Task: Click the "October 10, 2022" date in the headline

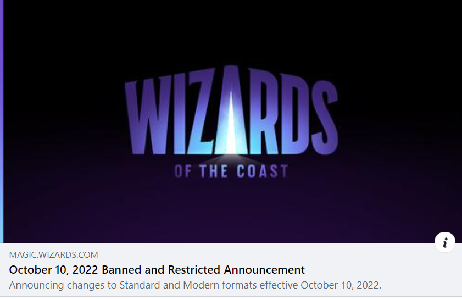Action: (x=53, y=270)
